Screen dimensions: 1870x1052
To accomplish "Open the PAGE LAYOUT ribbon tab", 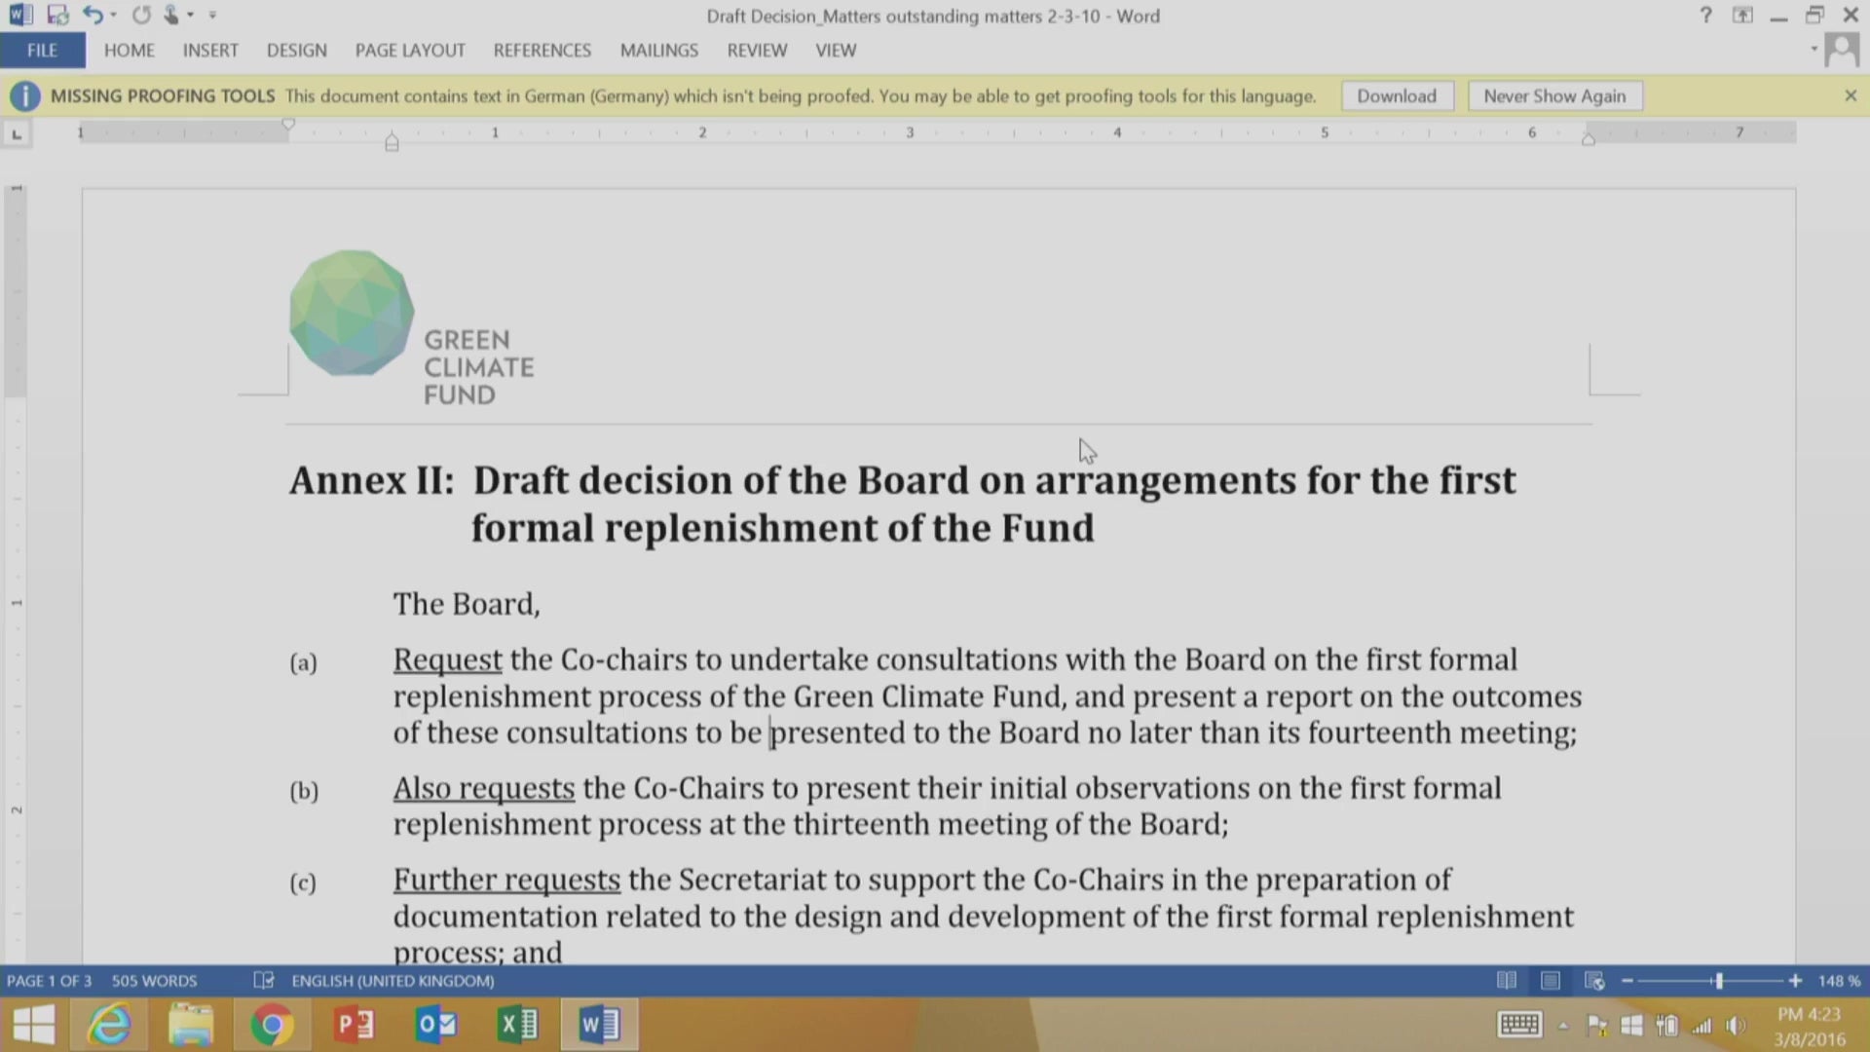I will (x=410, y=51).
